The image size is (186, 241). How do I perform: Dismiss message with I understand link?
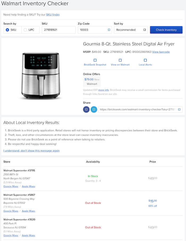31,151
